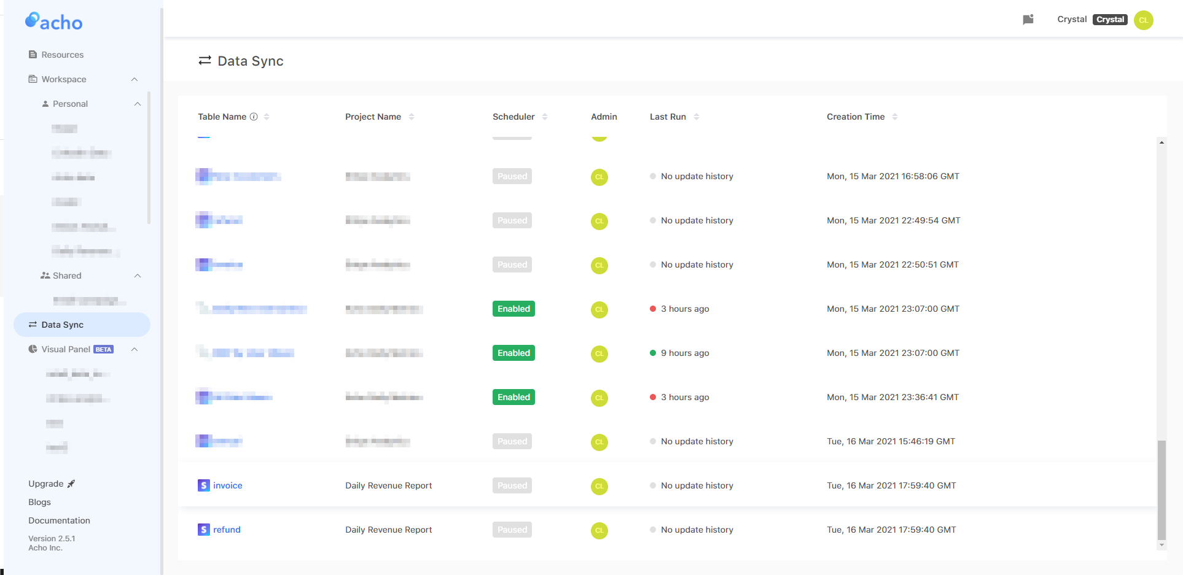This screenshot has width=1183, height=575.
Task: Collapse the Workspace section chevron
Action: [x=135, y=79]
